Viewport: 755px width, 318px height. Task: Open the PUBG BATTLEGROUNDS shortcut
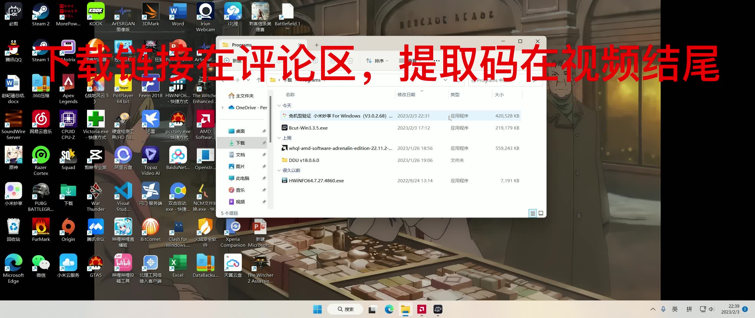point(41,197)
